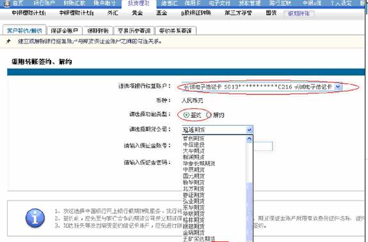Open 投资理财 in the top menu
The height and width of the screenshot is (242, 368).
139,3
